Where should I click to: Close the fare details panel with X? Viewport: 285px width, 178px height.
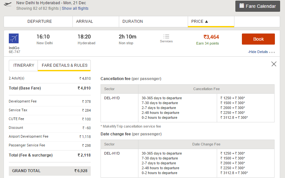[274, 64]
